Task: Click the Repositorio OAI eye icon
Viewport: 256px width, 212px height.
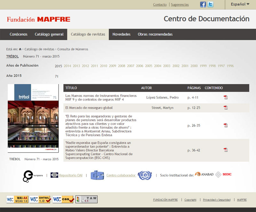Action: (x=54, y=175)
